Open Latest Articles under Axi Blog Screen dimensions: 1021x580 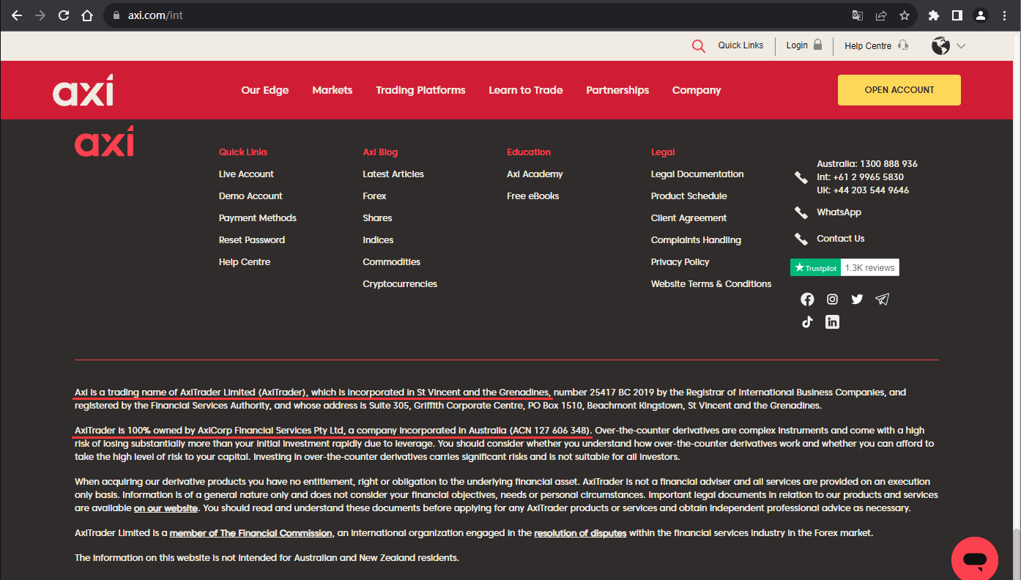(393, 174)
